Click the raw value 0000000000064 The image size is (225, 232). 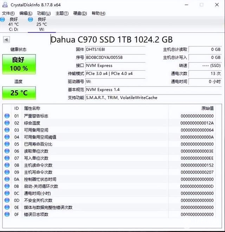click(197, 130)
